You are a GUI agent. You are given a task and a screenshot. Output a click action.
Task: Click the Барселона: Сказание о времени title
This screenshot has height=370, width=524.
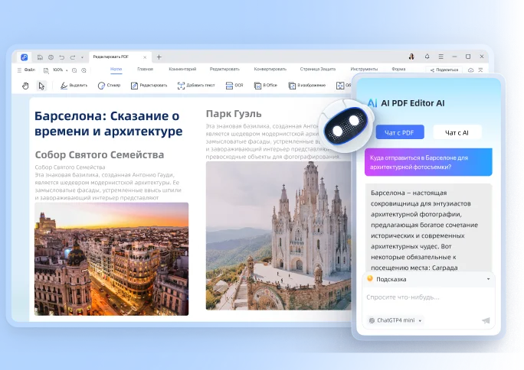tap(109, 123)
